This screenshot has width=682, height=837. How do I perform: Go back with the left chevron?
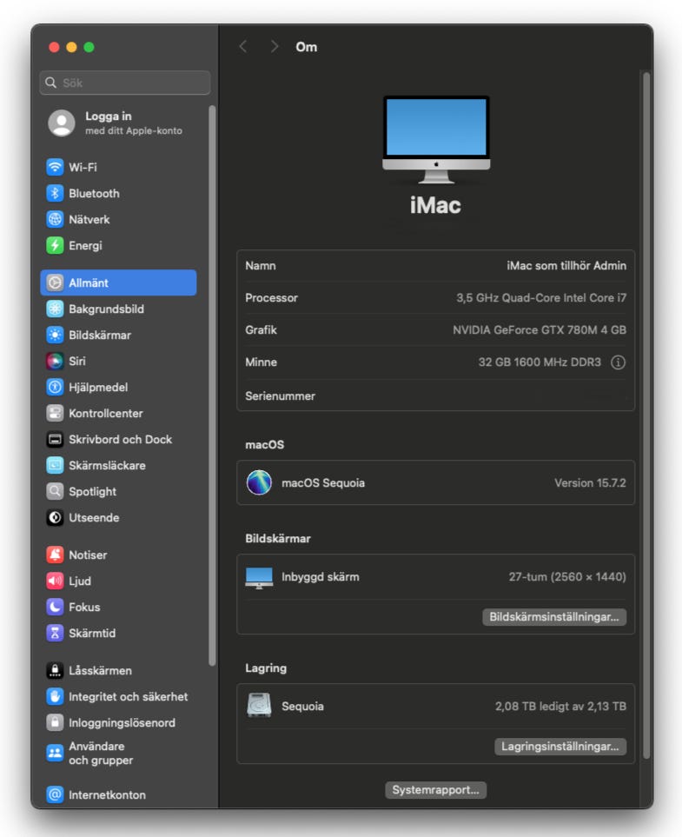tap(243, 47)
